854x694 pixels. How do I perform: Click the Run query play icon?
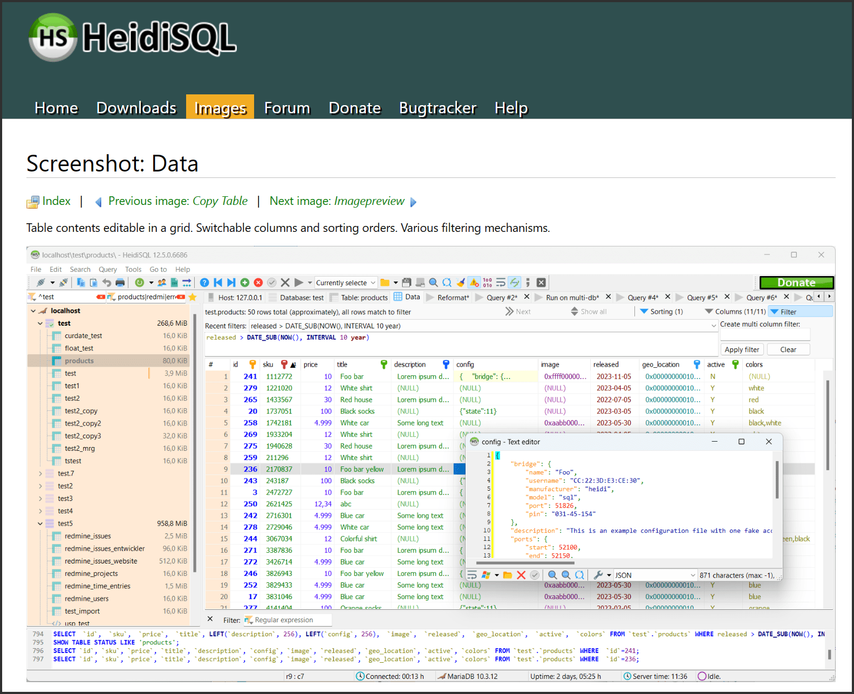click(299, 283)
